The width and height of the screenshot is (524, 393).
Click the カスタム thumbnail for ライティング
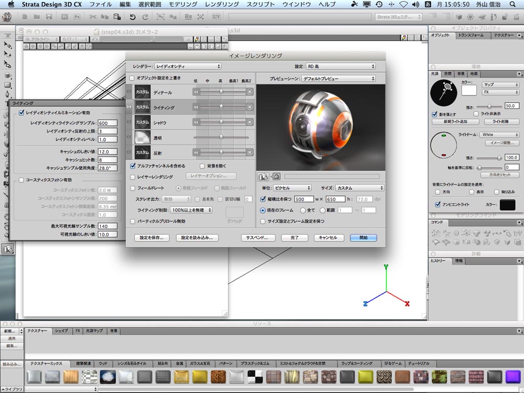coord(143,107)
